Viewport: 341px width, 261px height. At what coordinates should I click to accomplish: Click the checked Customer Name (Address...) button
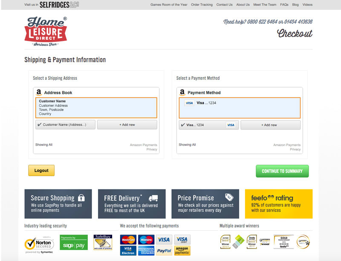point(66,125)
